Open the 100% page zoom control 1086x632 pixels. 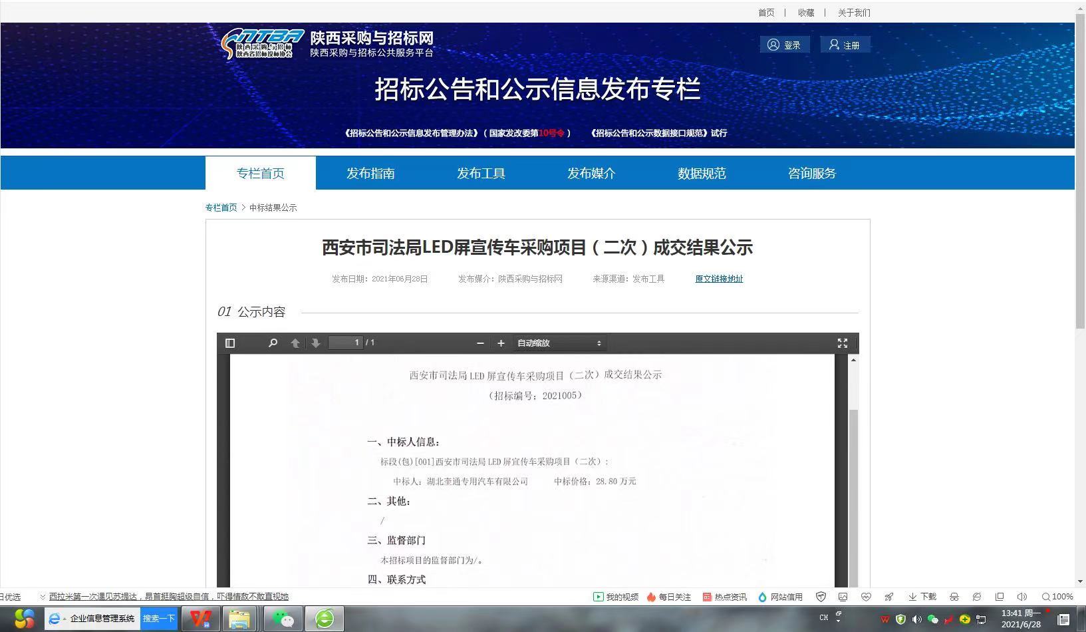(x=1057, y=597)
